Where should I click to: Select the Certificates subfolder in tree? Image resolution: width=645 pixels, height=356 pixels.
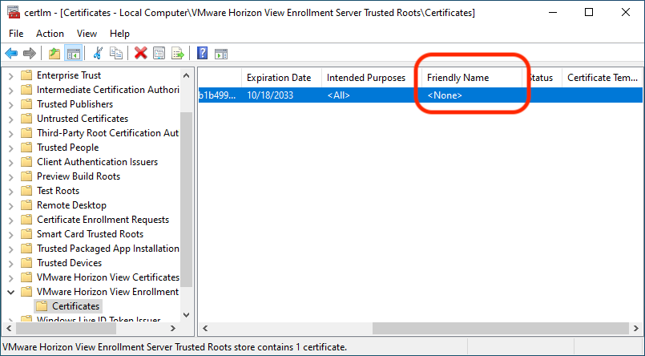pyautogui.click(x=75, y=306)
